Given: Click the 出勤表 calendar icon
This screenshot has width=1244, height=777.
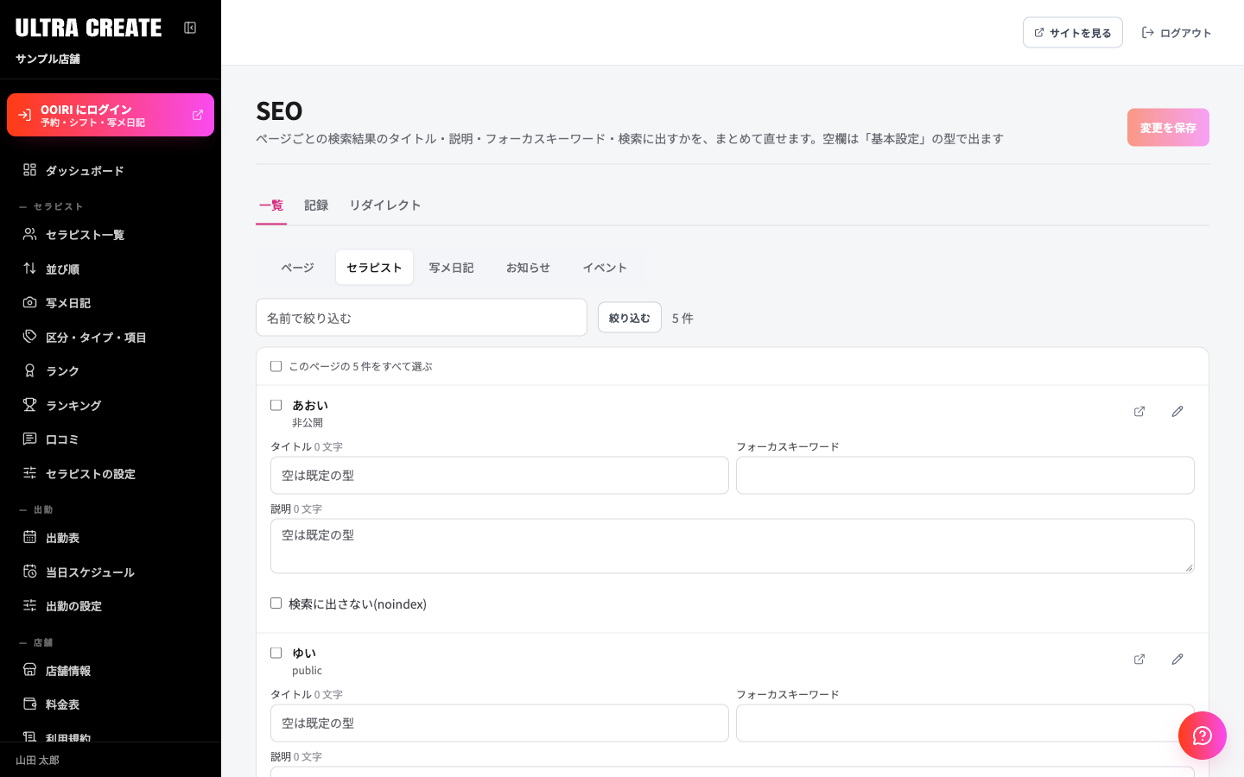Looking at the screenshot, I should click(x=29, y=537).
